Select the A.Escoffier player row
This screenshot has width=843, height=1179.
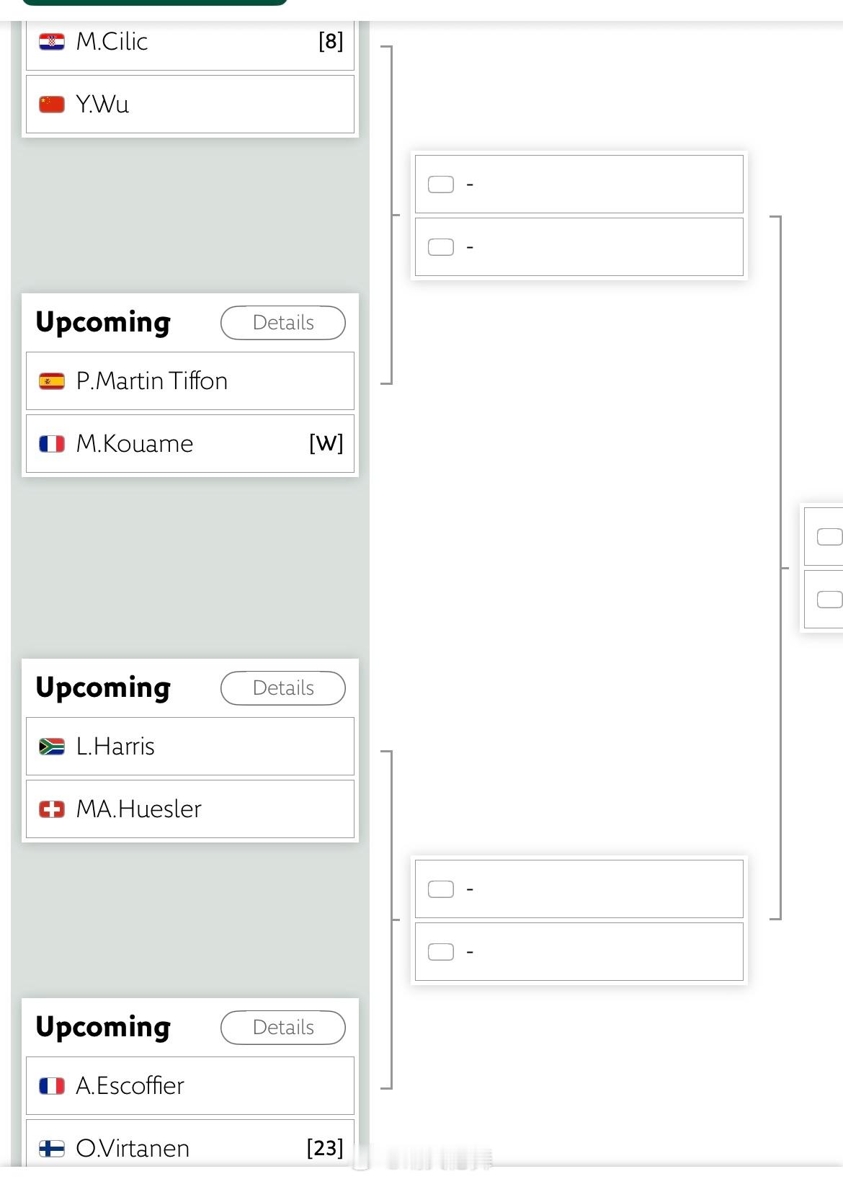tap(190, 1086)
